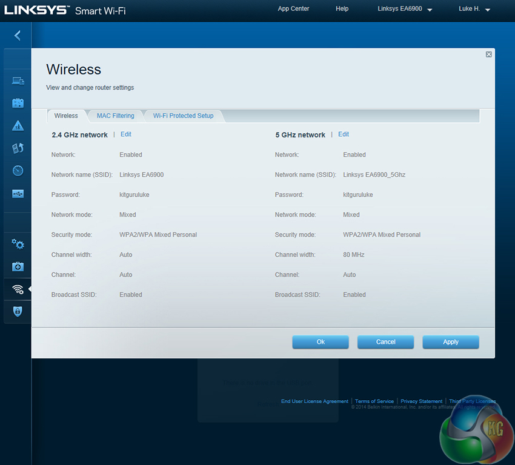
Task: Select the 5 GHz '80 MHz' channel width value
Action: [354, 255]
